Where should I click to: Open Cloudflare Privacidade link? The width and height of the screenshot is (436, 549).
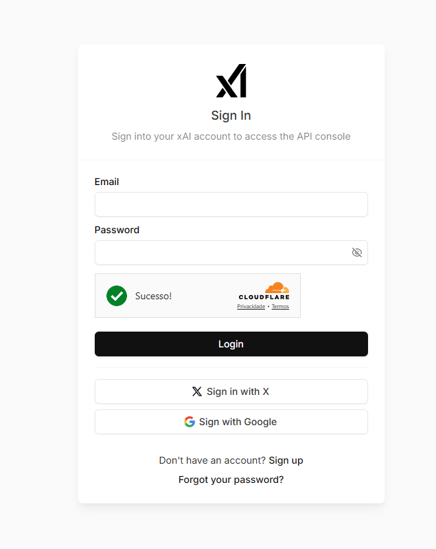coord(251,306)
